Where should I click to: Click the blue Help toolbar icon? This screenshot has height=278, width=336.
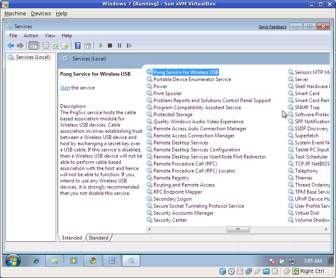click(x=78, y=46)
